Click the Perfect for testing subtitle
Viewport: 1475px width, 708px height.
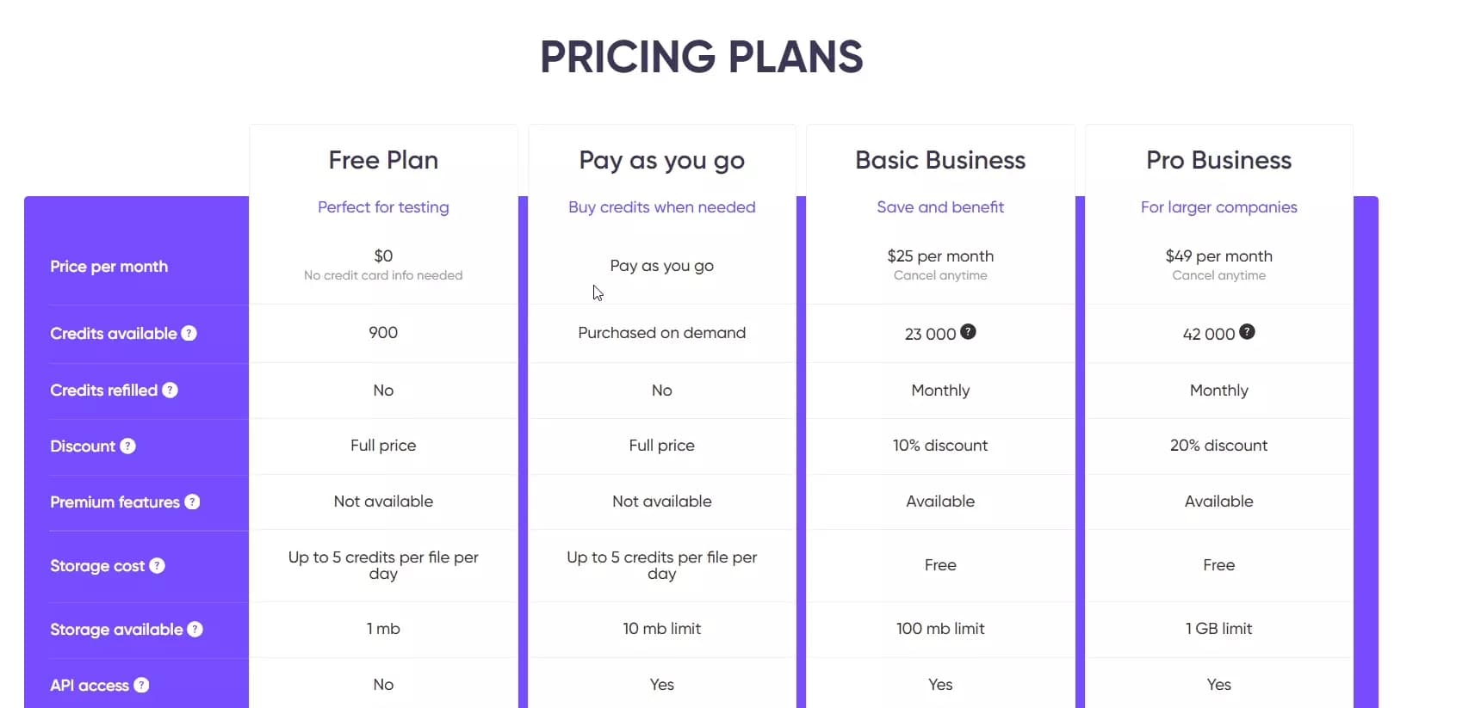382,207
